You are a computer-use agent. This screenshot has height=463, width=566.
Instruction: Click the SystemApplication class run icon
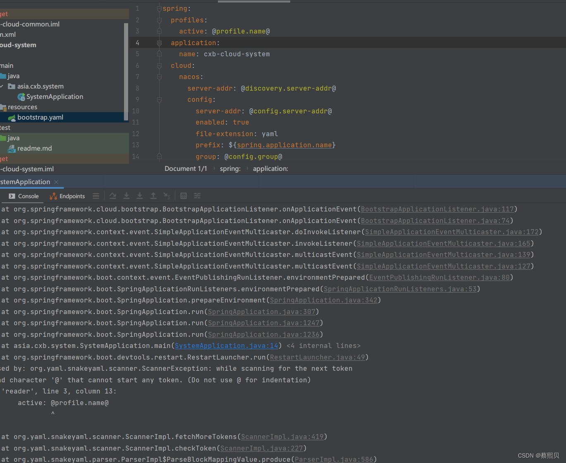[21, 97]
